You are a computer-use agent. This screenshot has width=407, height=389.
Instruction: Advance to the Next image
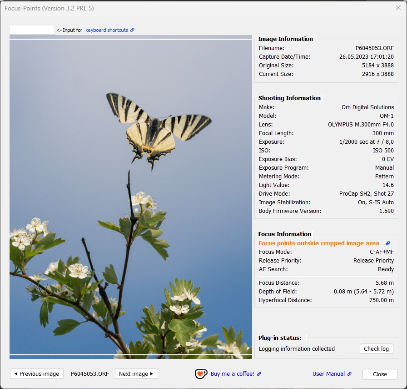tap(136, 374)
